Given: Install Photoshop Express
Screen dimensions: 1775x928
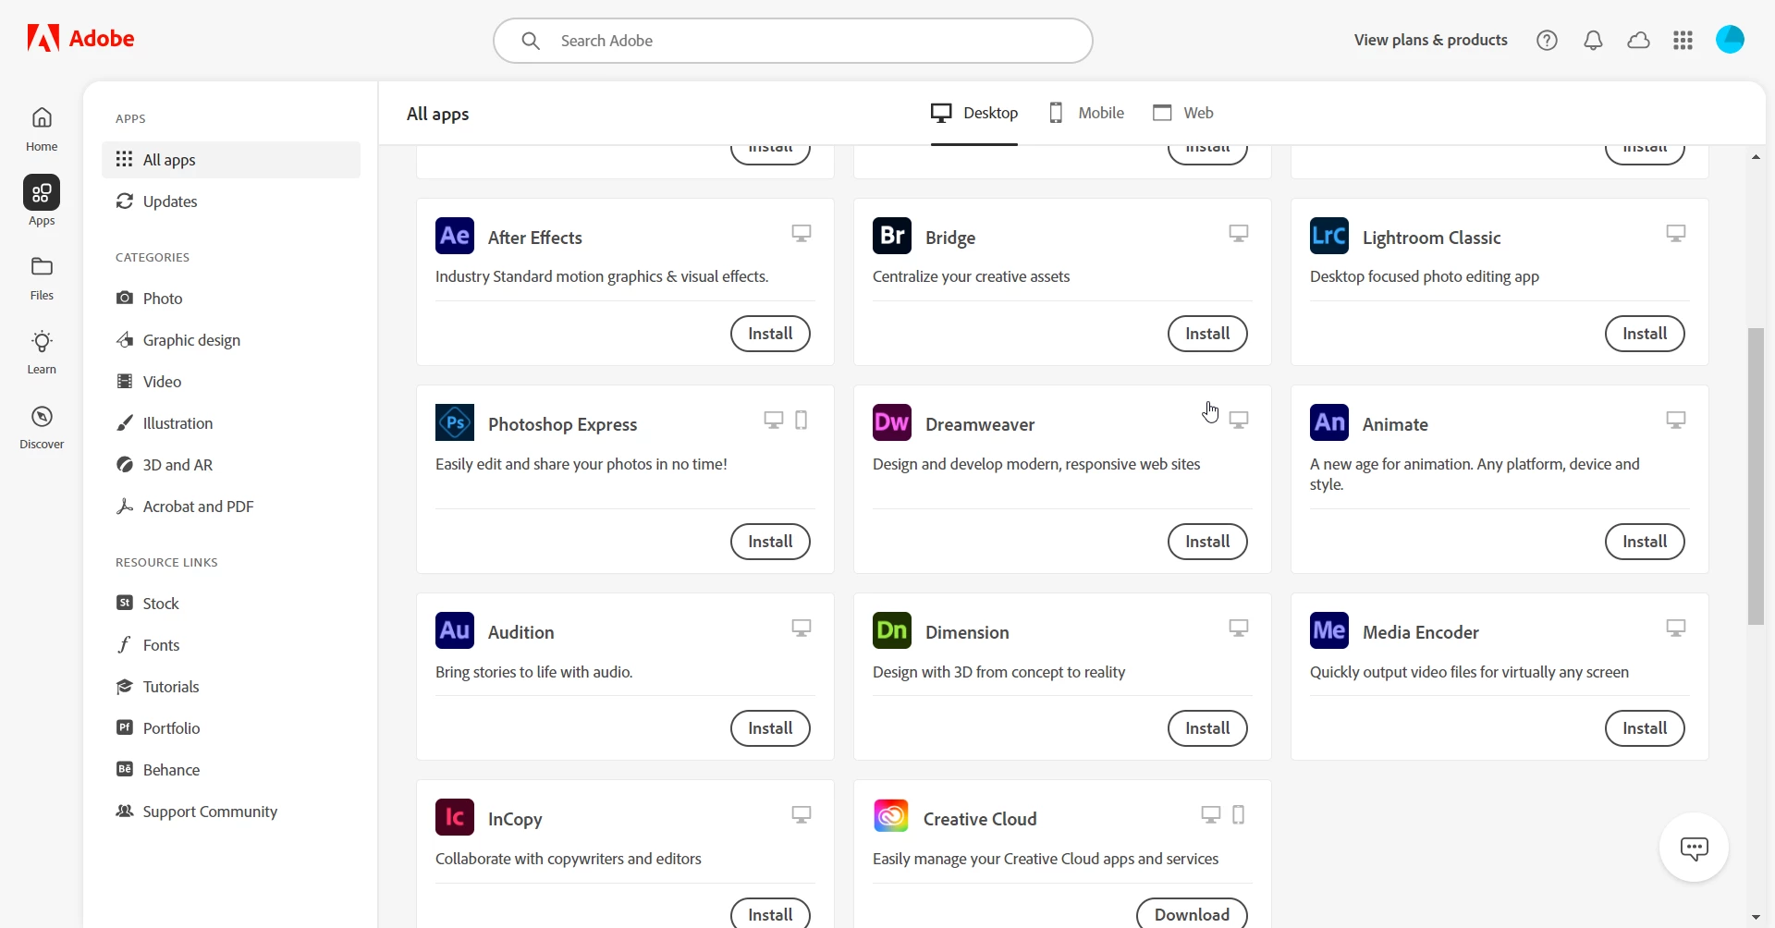Looking at the screenshot, I should [x=770, y=542].
